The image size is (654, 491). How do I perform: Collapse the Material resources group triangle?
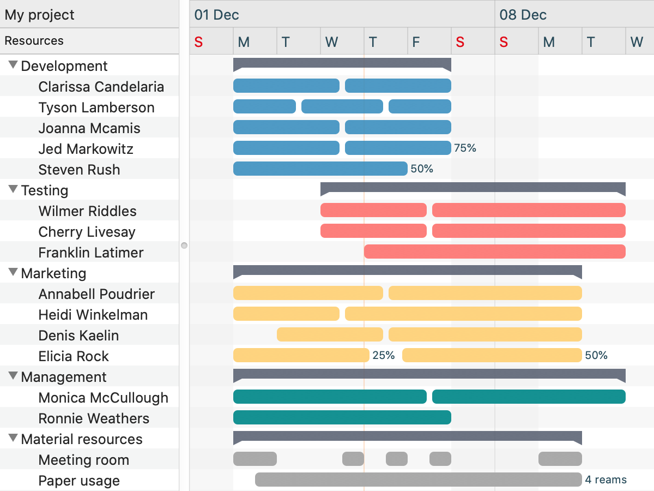14,438
